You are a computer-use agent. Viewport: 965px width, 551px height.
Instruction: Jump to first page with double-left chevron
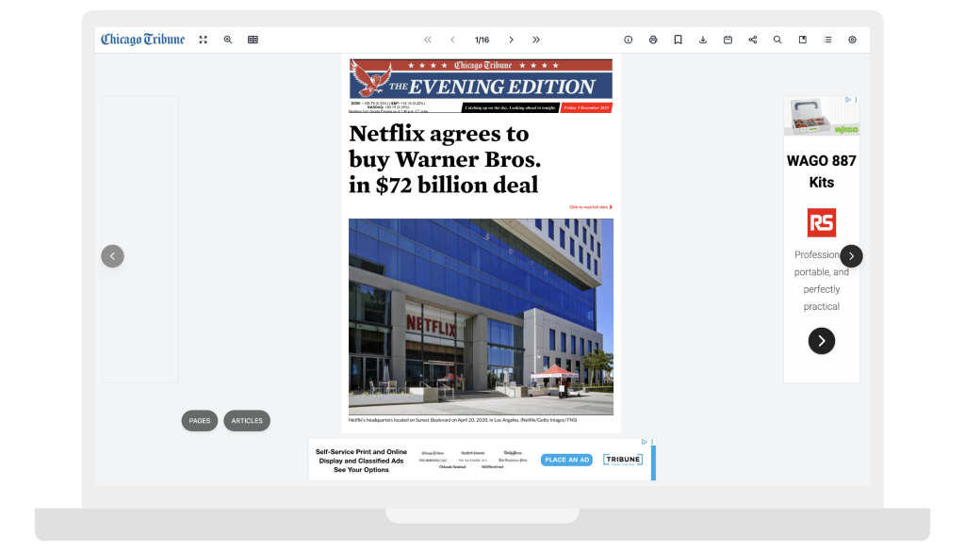pos(428,40)
